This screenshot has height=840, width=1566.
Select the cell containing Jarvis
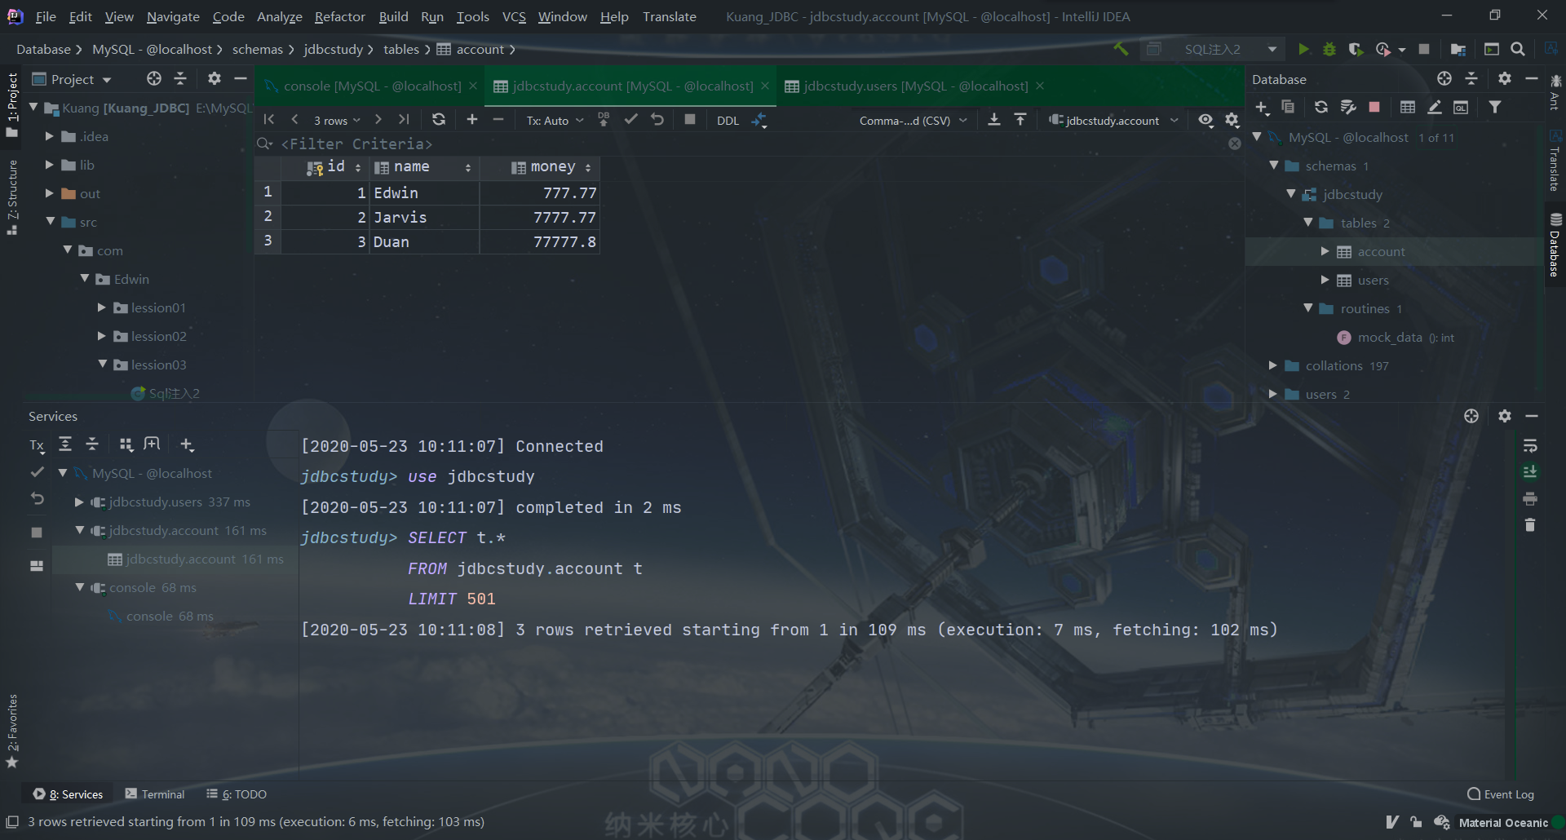(x=424, y=217)
